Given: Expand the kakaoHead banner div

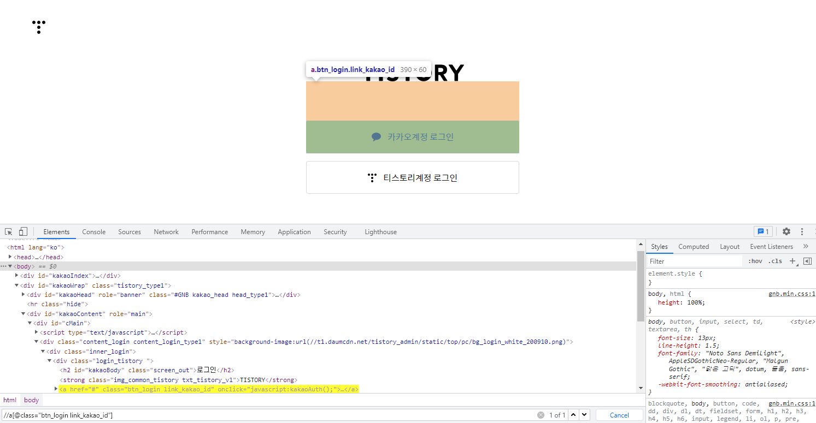Looking at the screenshot, I should pos(24,295).
